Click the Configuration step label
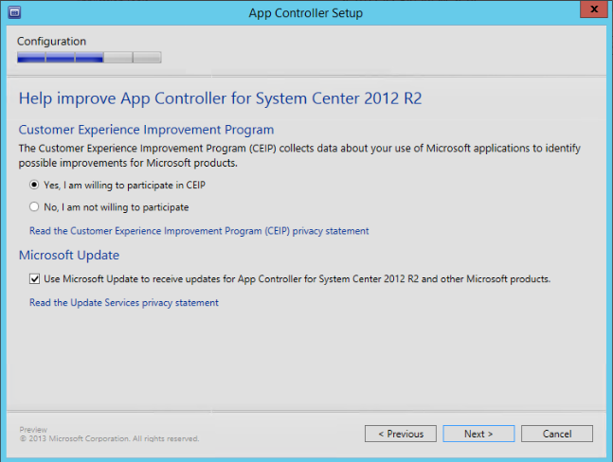This screenshot has height=462, width=613. [51, 42]
